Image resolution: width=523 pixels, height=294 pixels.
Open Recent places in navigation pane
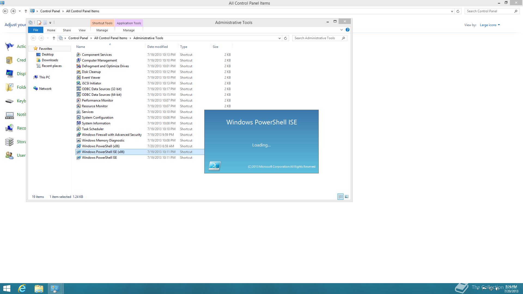tap(52, 66)
